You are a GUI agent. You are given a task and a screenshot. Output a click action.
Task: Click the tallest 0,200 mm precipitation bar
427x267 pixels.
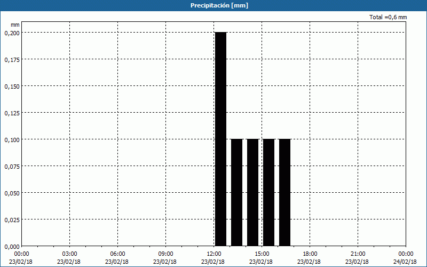[x=220, y=139]
